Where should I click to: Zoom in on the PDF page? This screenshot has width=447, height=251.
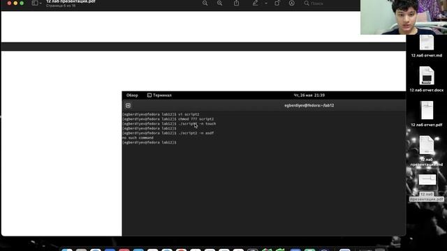(219, 3)
